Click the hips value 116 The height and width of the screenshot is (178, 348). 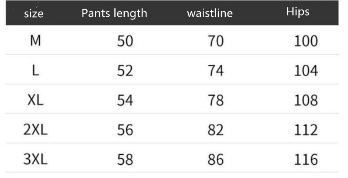[x=305, y=159]
